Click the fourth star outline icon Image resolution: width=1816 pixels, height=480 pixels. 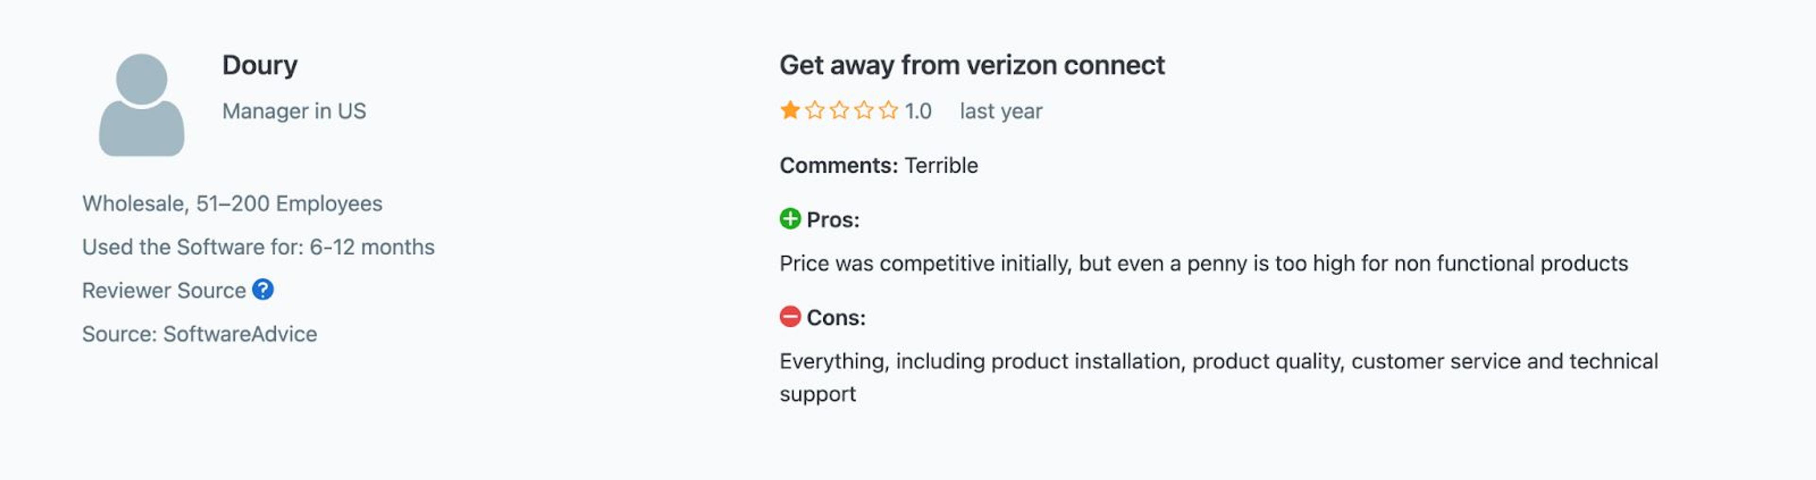864,110
